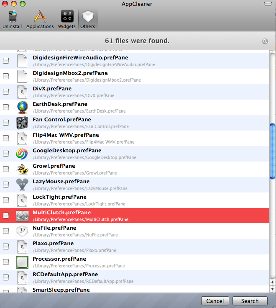
Task: Click the Fan Control fan icon
Action: (22, 123)
